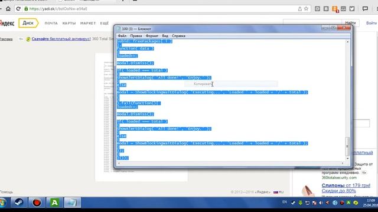Open the speech bubble chat icon

click(365, 9)
